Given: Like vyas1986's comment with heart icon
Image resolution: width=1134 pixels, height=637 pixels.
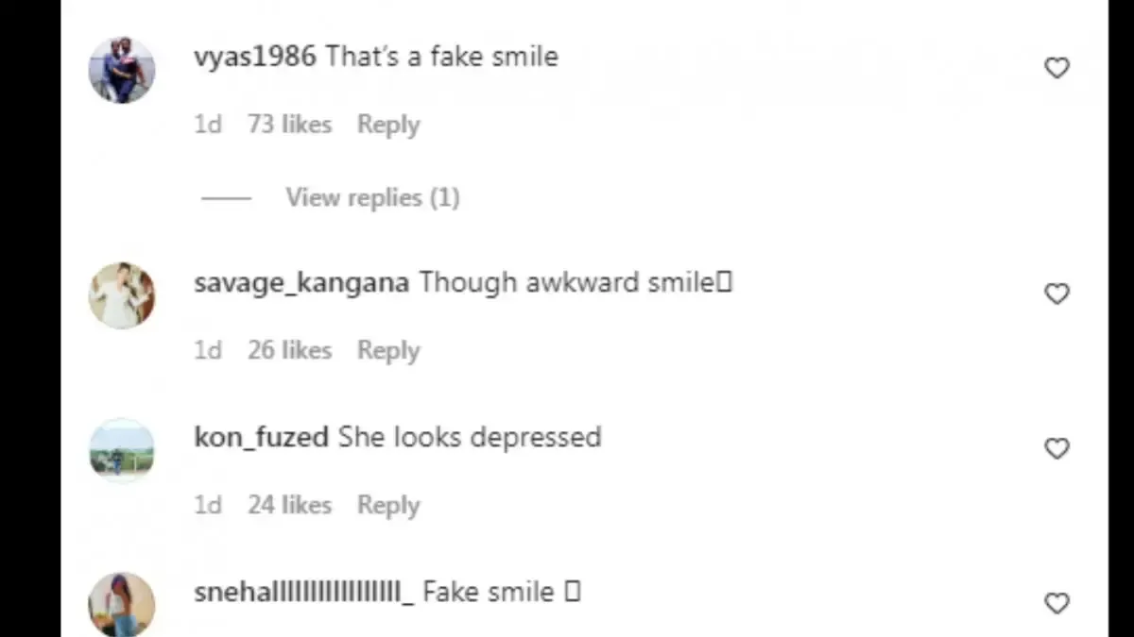Looking at the screenshot, I should click(x=1057, y=68).
